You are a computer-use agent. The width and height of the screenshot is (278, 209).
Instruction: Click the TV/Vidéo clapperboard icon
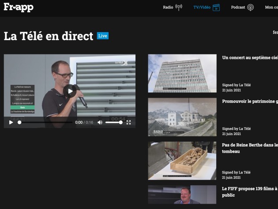coord(216,7)
